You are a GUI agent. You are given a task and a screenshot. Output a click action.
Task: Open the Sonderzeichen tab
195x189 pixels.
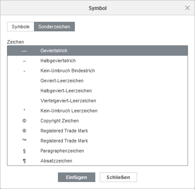tap(54, 27)
